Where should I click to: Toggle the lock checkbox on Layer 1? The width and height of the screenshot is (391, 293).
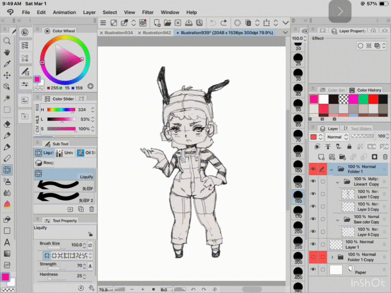[x=323, y=245]
